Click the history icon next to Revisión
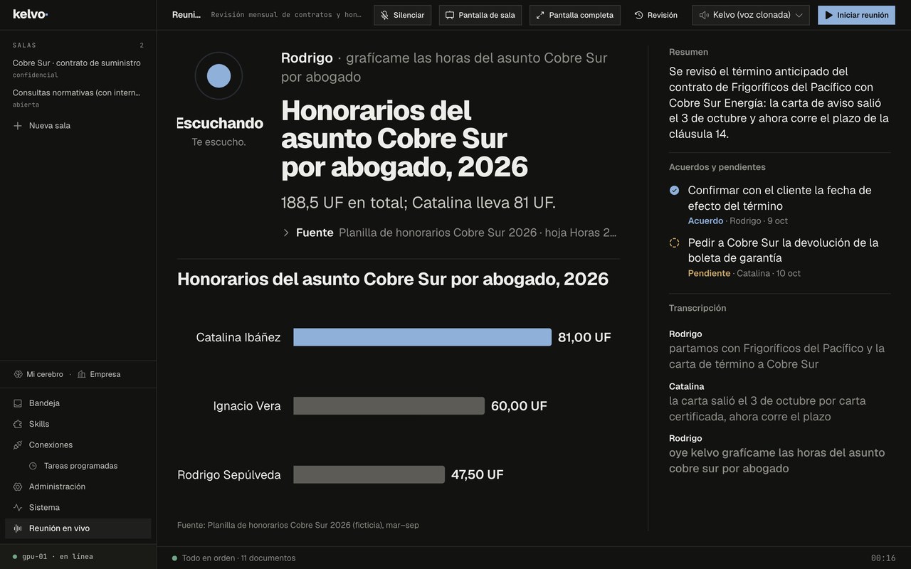 click(638, 15)
